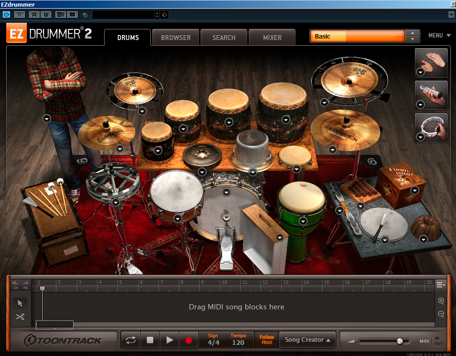
Task: Open the shaker dropdown arrow
Action: point(420,104)
